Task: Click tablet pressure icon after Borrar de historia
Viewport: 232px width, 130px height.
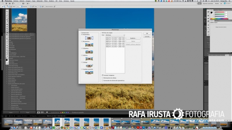Action: click(x=55, y=6)
